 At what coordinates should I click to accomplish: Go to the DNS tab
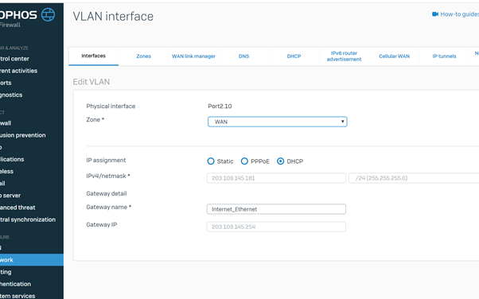tap(243, 56)
